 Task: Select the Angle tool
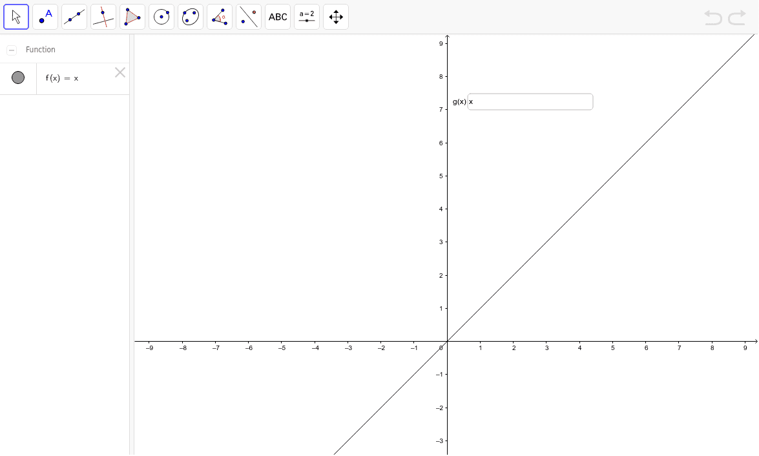point(219,17)
